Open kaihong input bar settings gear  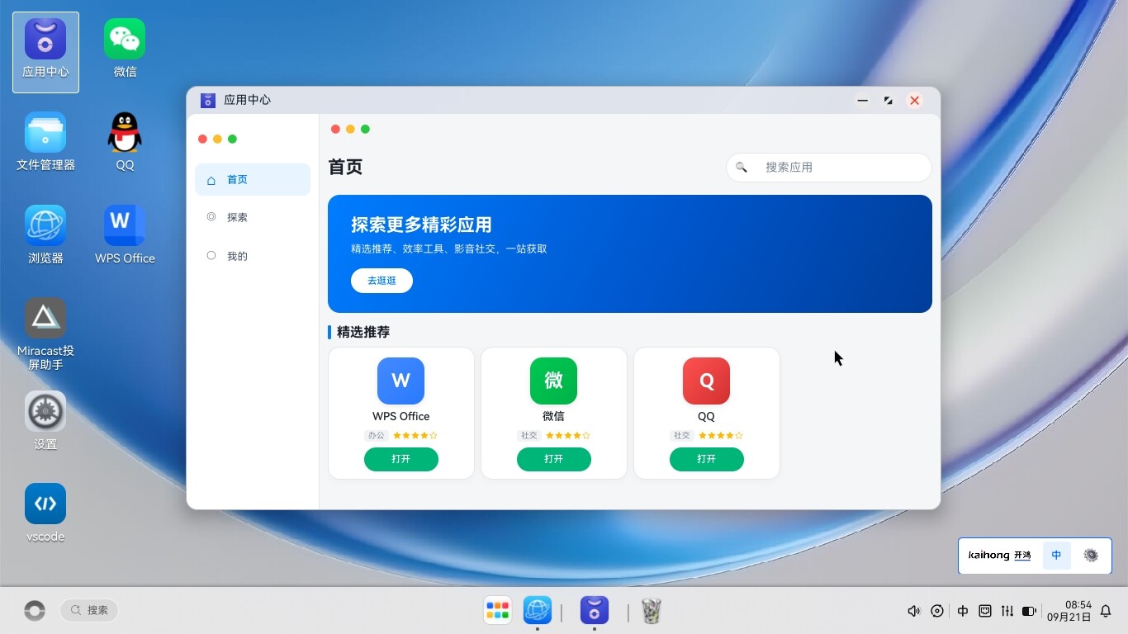(x=1091, y=556)
